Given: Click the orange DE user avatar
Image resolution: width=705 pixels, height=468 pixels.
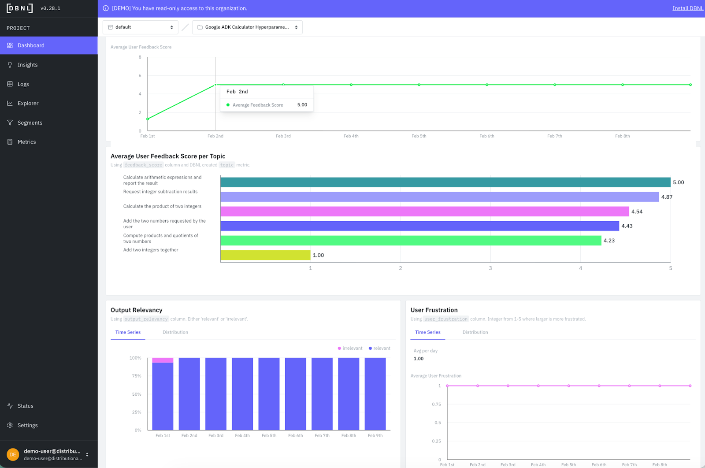Looking at the screenshot, I should (x=13, y=454).
